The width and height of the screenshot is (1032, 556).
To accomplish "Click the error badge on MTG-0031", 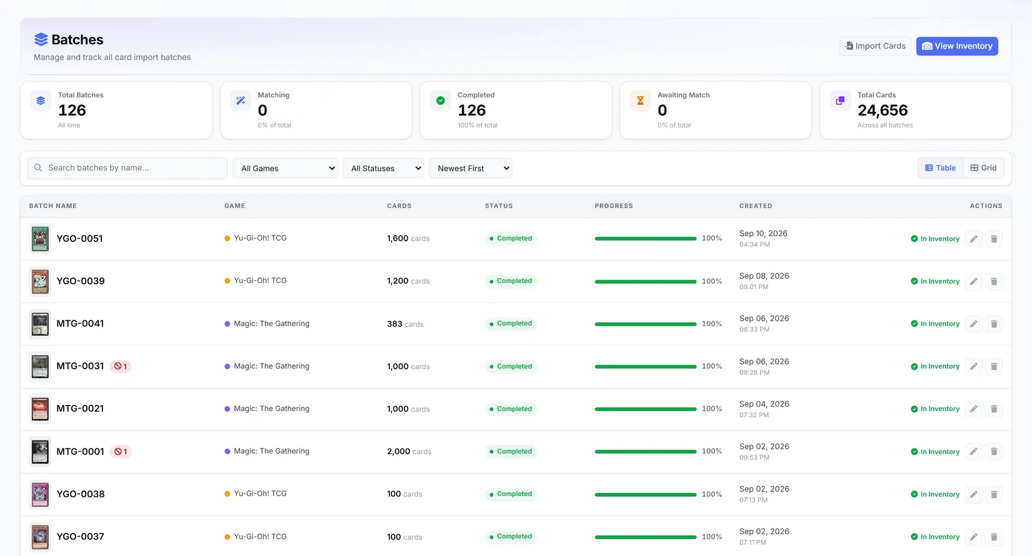I will pyautogui.click(x=121, y=367).
